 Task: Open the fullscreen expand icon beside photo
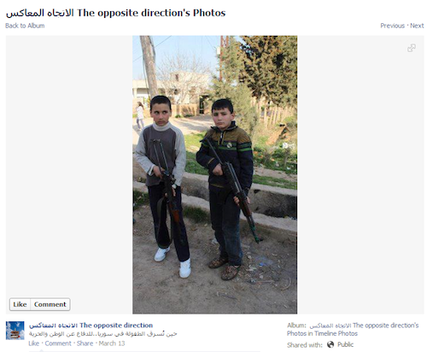pyautogui.click(x=412, y=48)
